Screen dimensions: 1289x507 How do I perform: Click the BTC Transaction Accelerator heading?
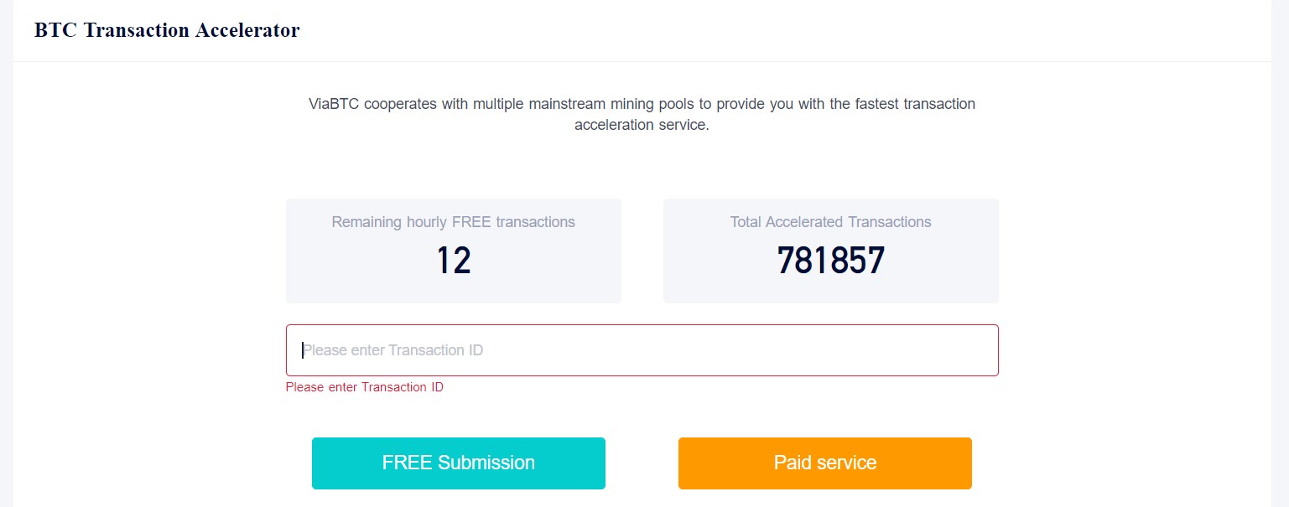point(165,30)
